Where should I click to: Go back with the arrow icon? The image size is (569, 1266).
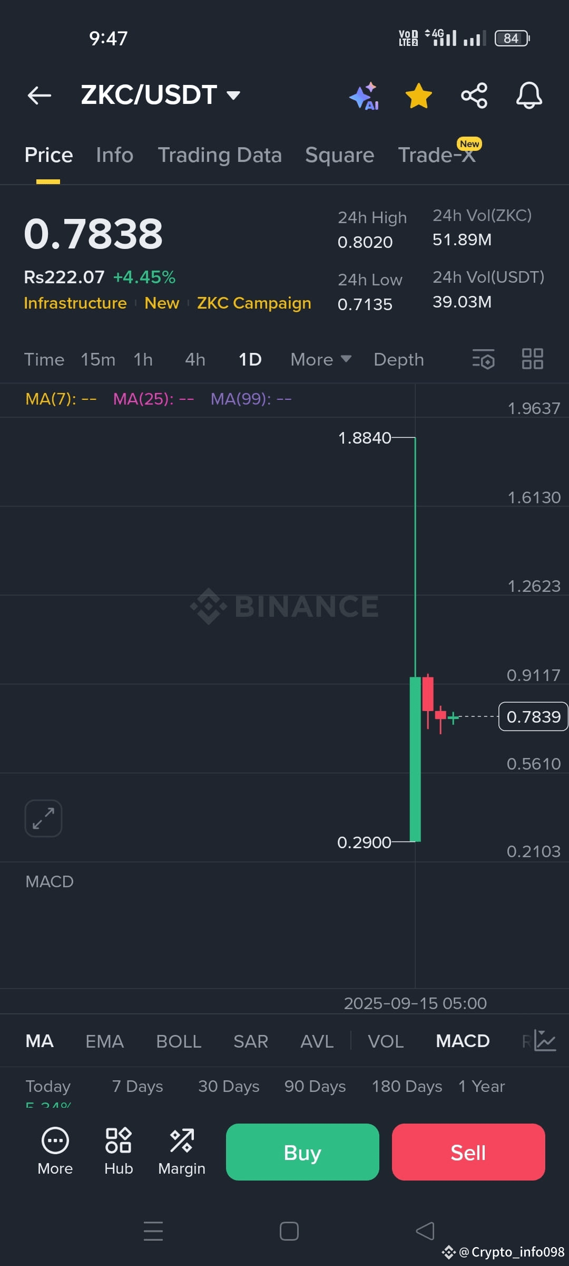coord(40,95)
